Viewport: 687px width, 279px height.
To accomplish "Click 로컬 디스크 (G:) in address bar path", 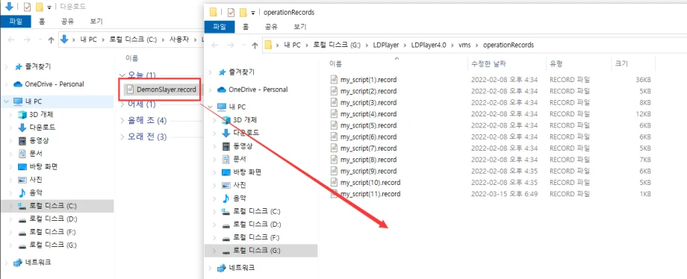I will 337,45.
